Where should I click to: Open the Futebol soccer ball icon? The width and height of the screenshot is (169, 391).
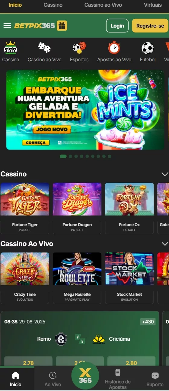click(148, 48)
